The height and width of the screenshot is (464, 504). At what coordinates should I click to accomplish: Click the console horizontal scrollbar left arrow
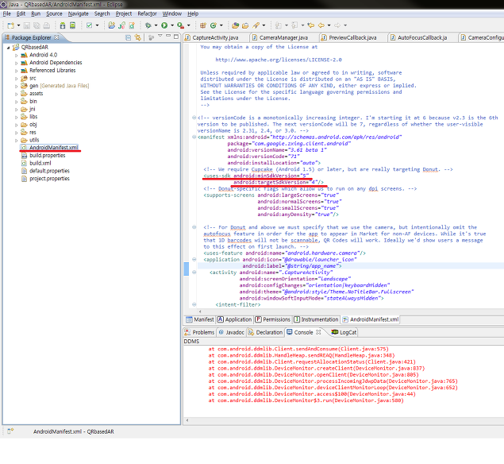[187, 420]
